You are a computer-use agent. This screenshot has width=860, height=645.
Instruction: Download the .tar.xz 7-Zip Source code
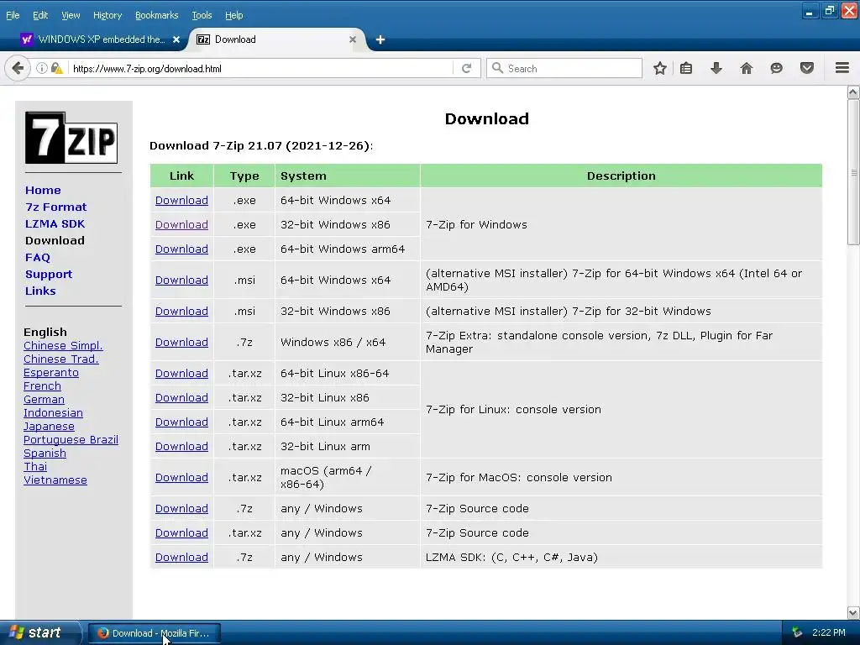[181, 533]
